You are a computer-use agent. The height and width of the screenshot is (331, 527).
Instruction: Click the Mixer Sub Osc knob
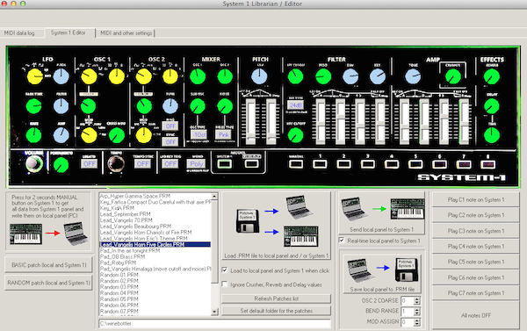(x=198, y=106)
